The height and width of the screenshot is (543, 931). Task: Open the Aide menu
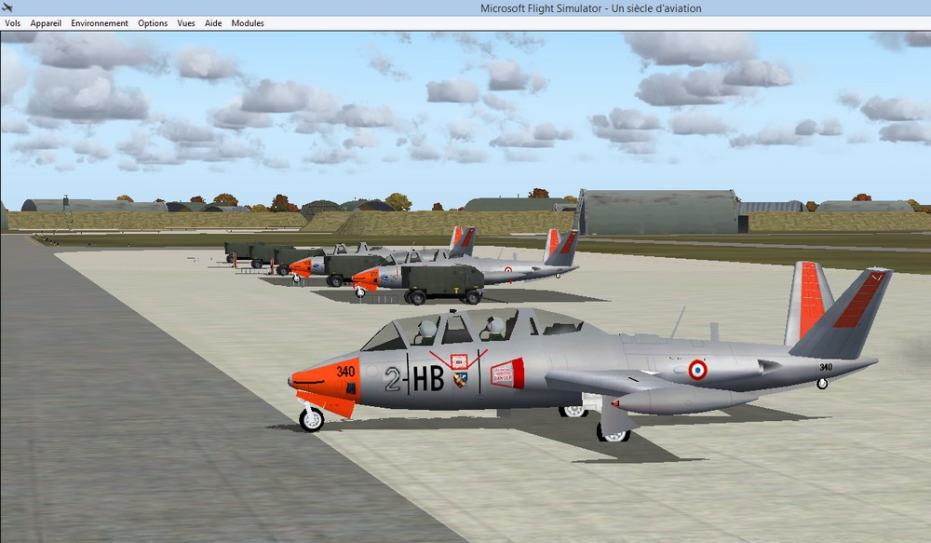(x=213, y=23)
